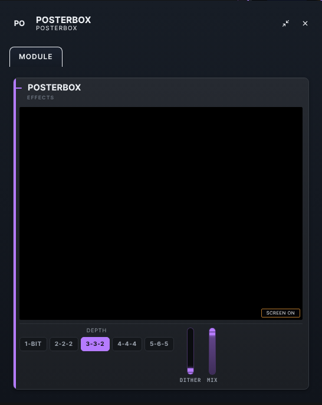Click the DITHER vertical slider track

(x=190, y=351)
